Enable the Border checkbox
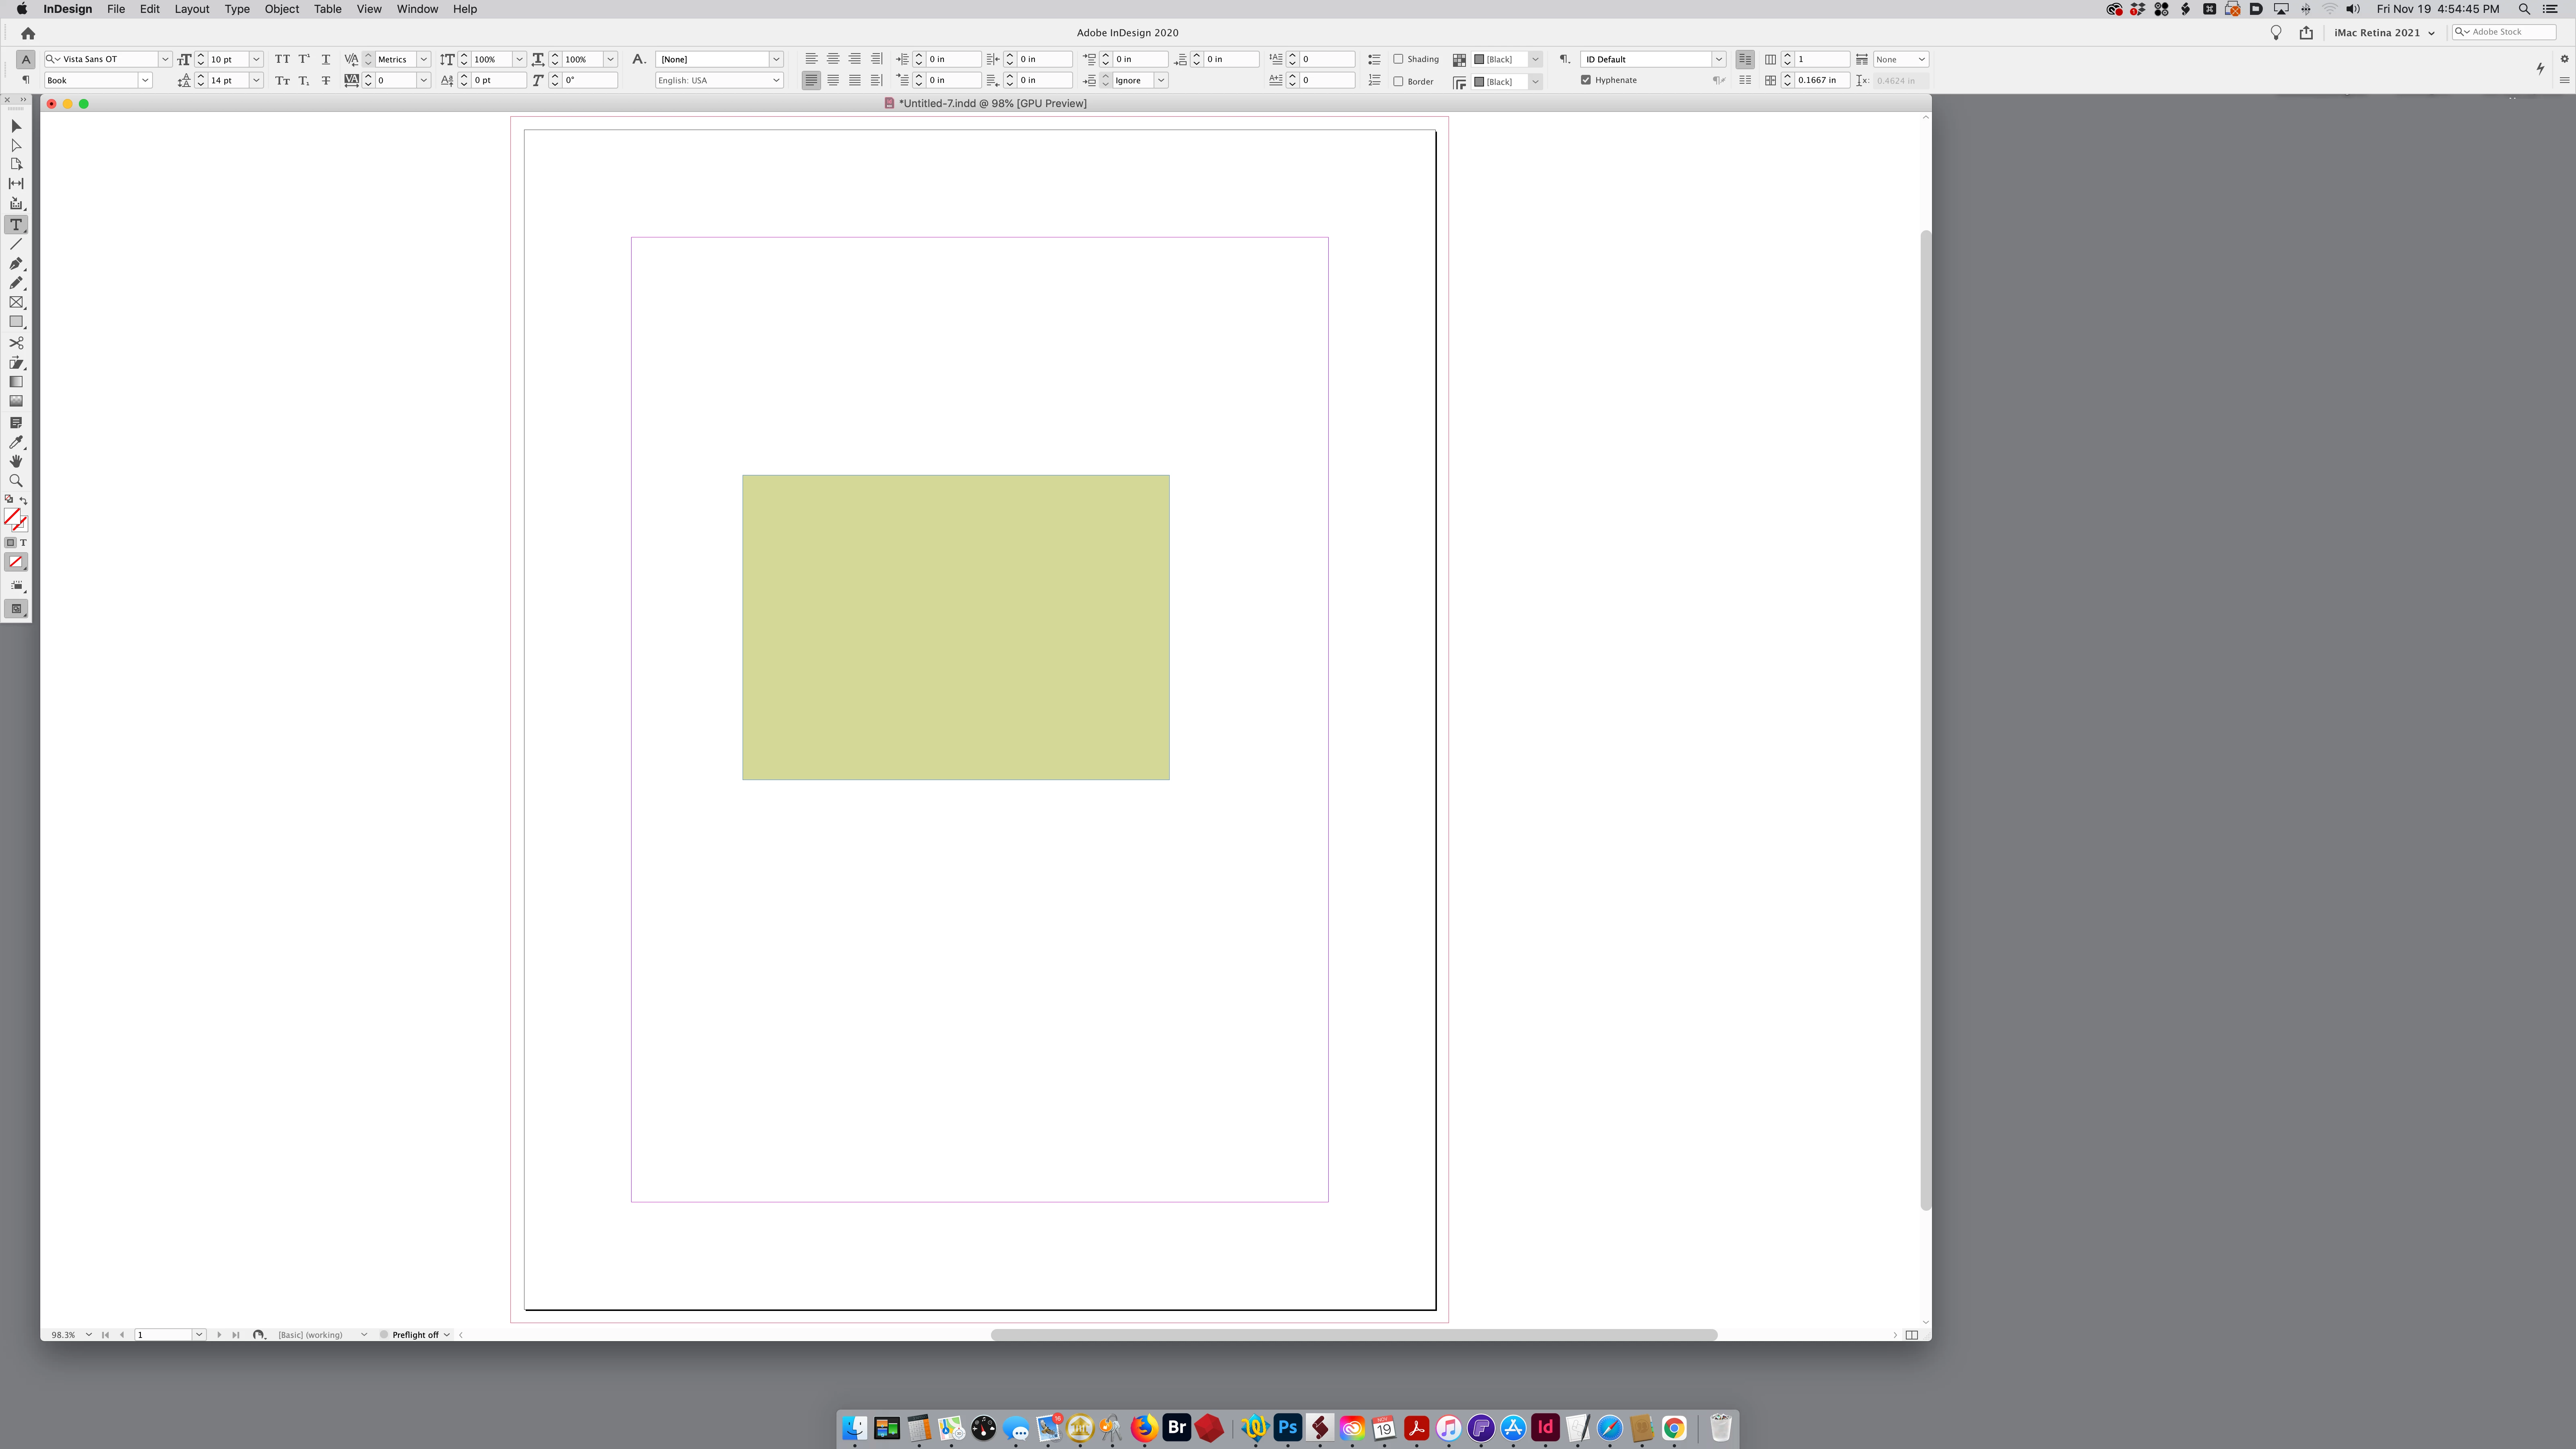Screen dimensions: 2576x1449 pos(1398,81)
